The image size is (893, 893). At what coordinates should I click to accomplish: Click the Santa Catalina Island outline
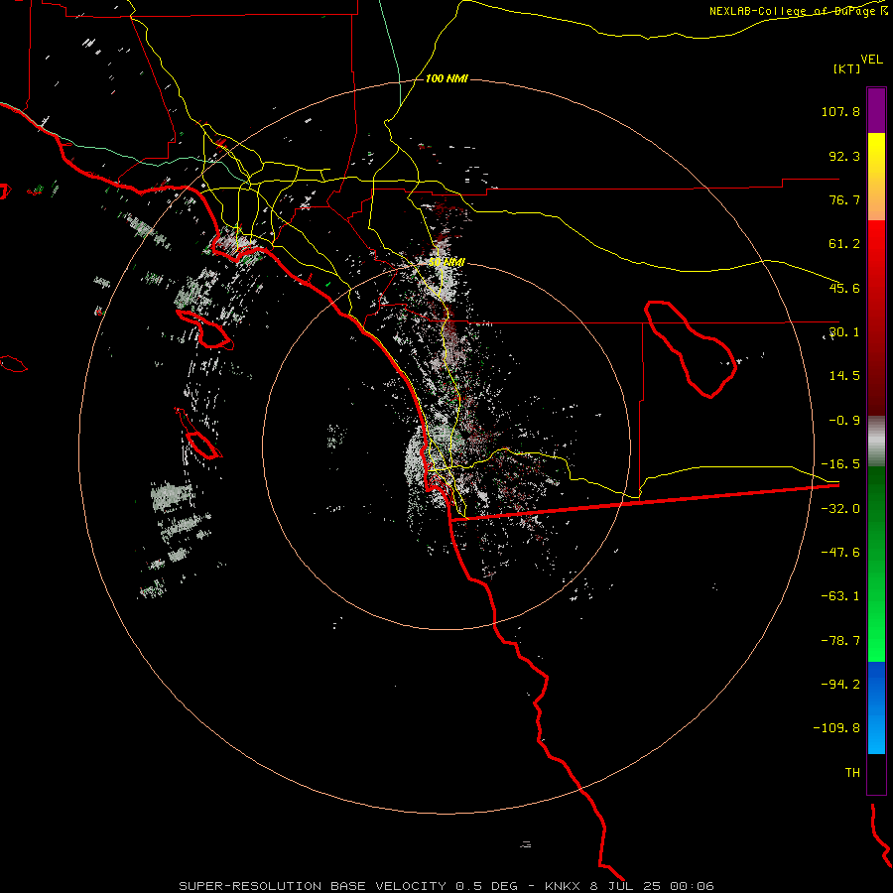[x=205, y=329]
